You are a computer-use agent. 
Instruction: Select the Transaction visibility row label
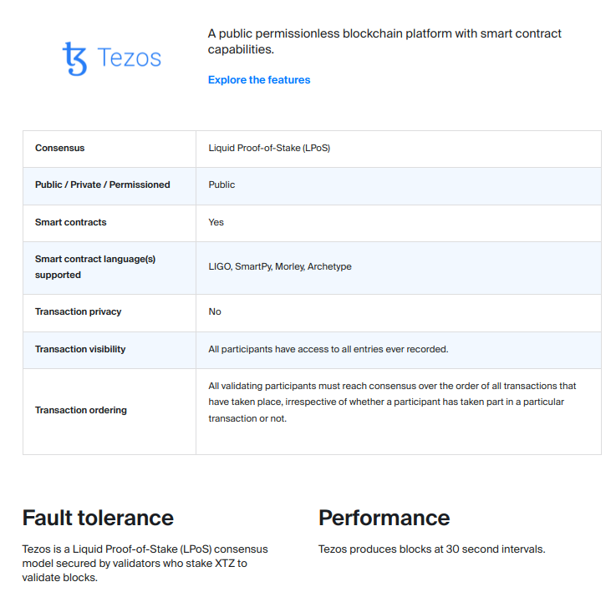(x=80, y=349)
